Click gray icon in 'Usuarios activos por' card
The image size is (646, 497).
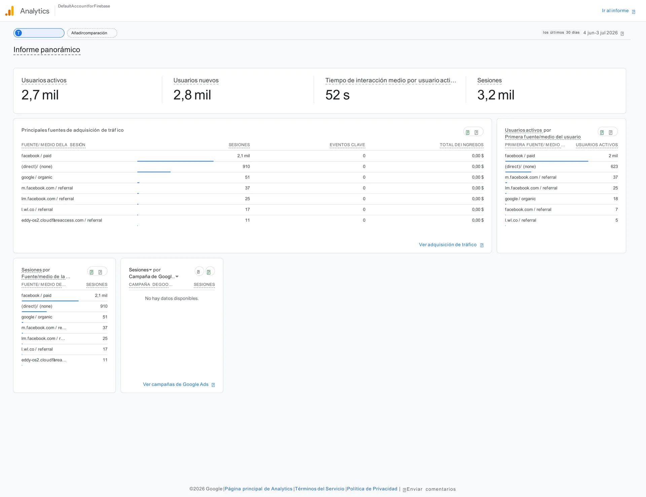pyautogui.click(x=611, y=133)
